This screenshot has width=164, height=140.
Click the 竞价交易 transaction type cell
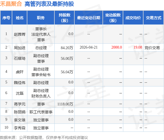pyautogui.click(x=152, y=47)
